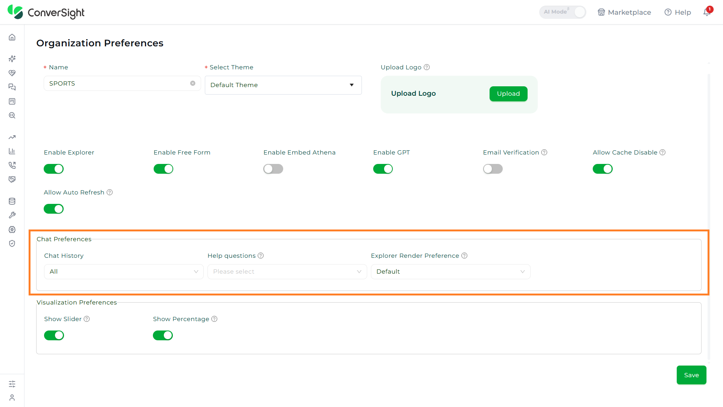The width and height of the screenshot is (723, 407).
Task: Open the shield check icon in sidebar
Action: [x=12, y=243]
